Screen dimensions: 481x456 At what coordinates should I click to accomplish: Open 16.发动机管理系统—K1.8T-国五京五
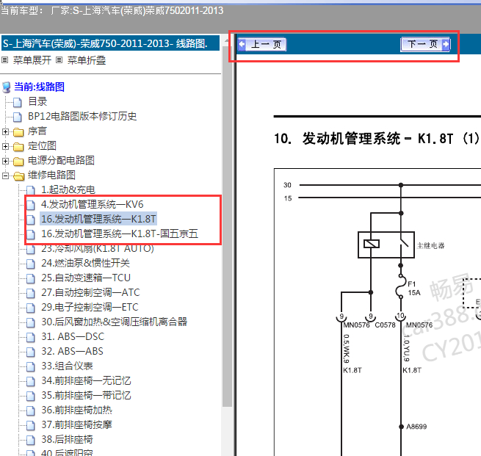click(120, 234)
